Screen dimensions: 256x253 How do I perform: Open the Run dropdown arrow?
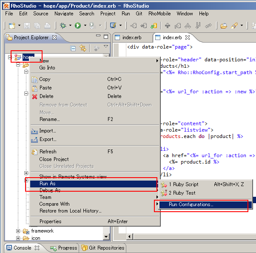pos(85,26)
